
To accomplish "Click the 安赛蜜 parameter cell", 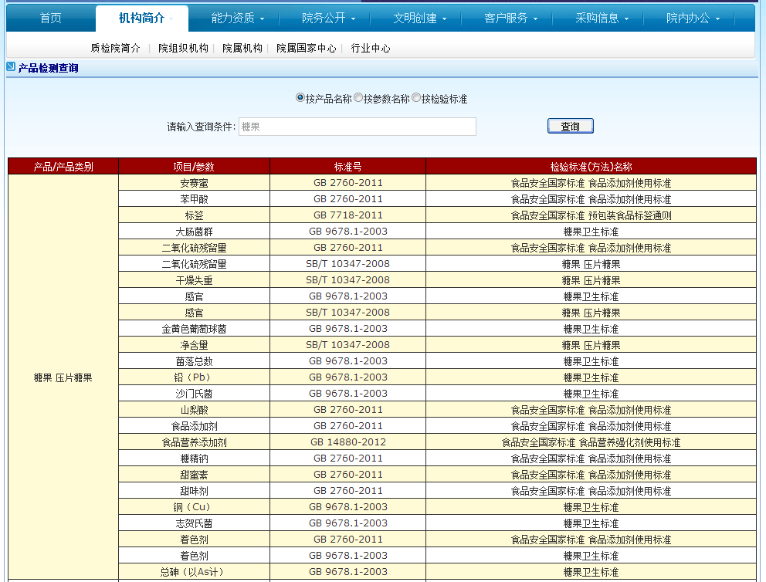I will pyautogui.click(x=194, y=183).
